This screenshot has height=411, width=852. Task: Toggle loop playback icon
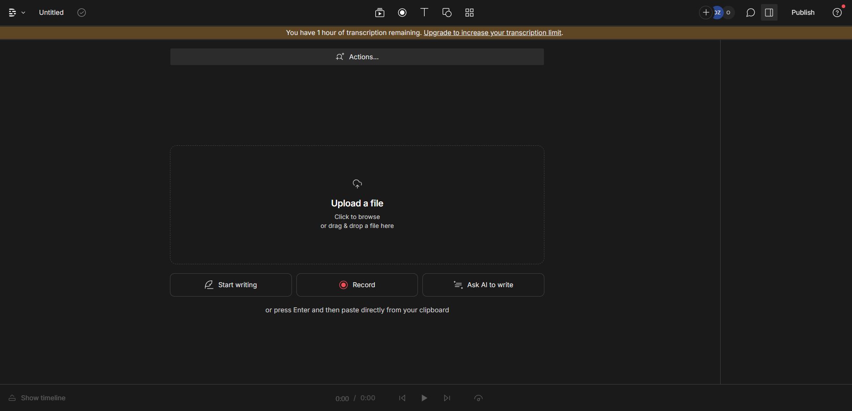point(478,398)
